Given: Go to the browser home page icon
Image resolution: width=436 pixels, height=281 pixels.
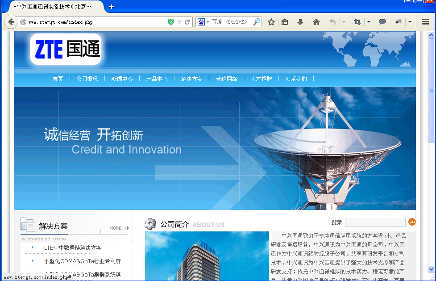Looking at the screenshot, I should pyautogui.click(x=316, y=22).
